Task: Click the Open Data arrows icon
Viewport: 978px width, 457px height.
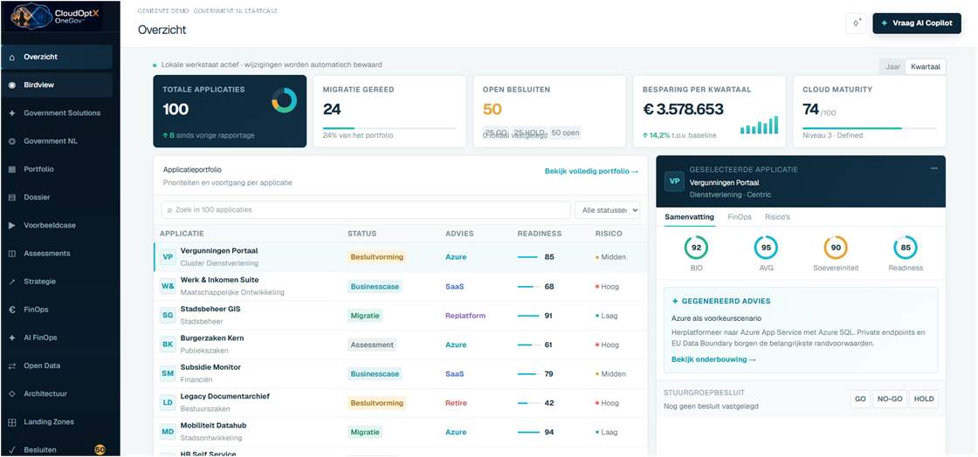Action: [12, 366]
